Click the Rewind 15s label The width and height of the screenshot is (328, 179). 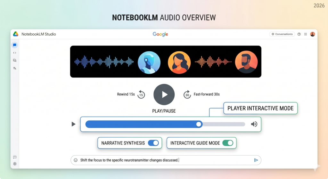pyautogui.click(x=126, y=94)
